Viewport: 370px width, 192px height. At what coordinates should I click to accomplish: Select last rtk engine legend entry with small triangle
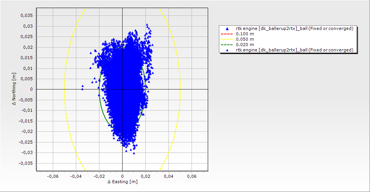(287, 50)
